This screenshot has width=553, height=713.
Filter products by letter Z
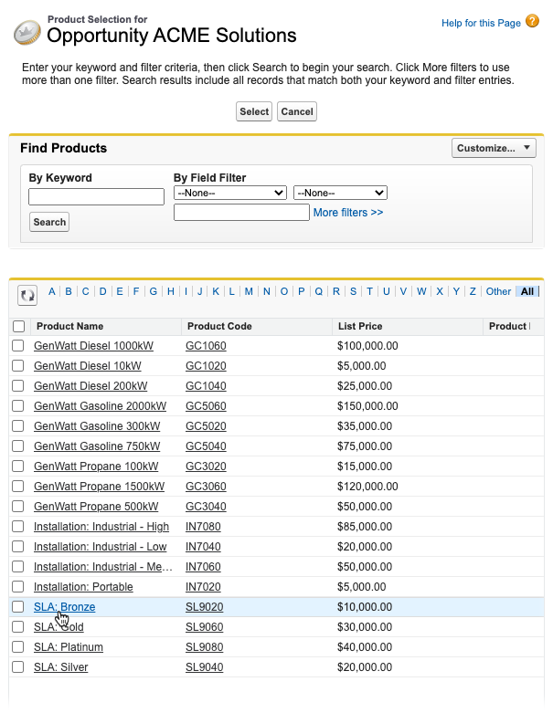click(473, 291)
